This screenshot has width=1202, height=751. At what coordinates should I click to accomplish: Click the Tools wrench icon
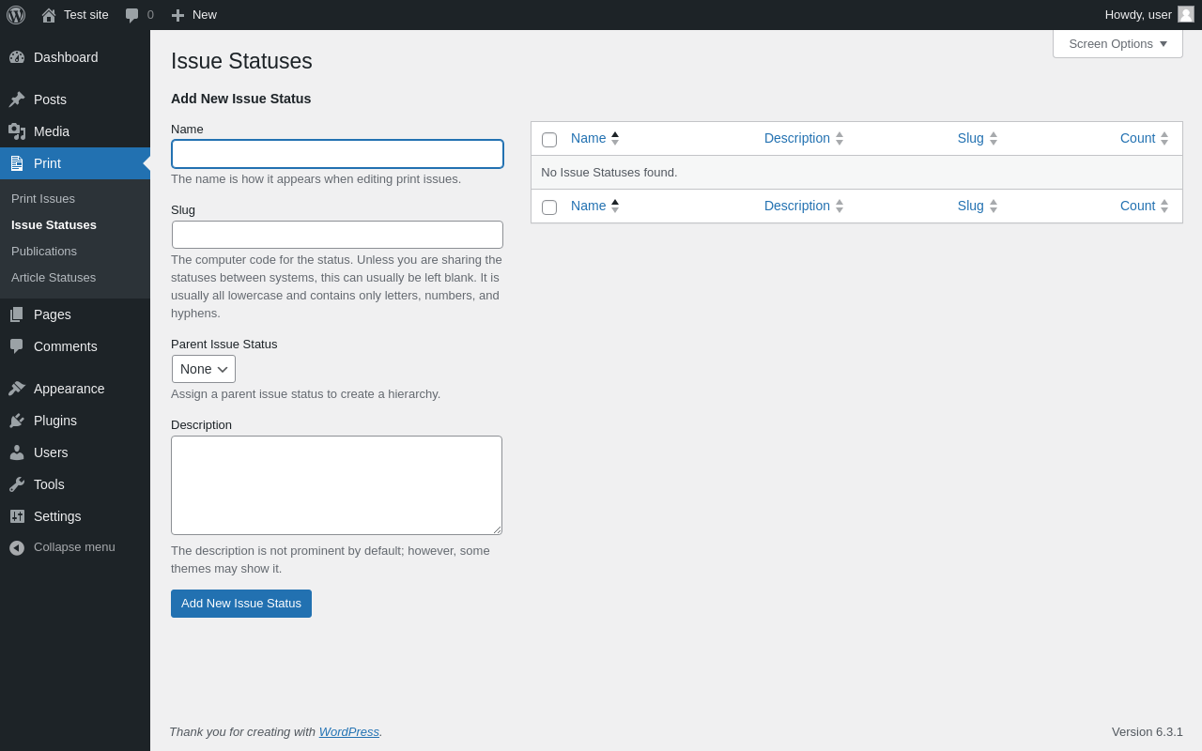tap(17, 484)
